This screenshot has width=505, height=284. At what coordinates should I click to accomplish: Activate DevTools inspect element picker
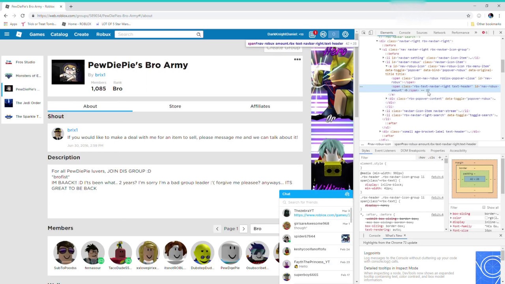tap(363, 33)
